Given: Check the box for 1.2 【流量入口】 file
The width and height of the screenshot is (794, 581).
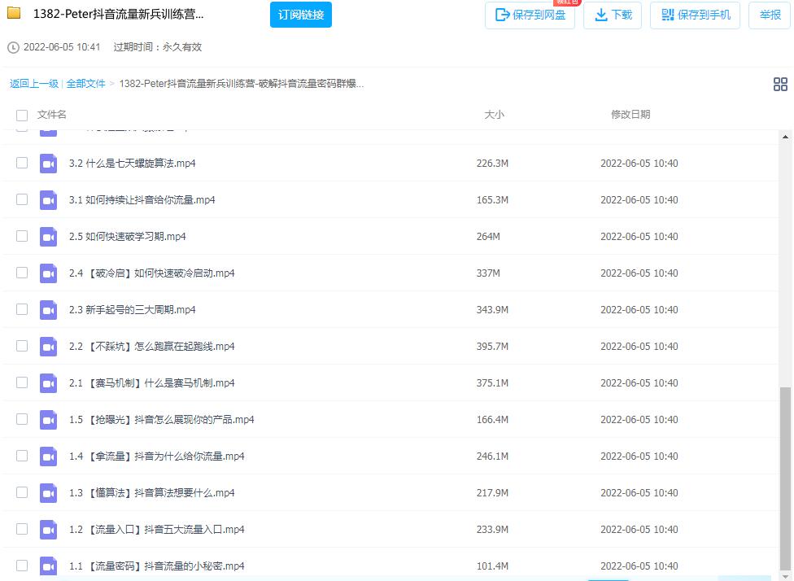Looking at the screenshot, I should tap(22, 529).
